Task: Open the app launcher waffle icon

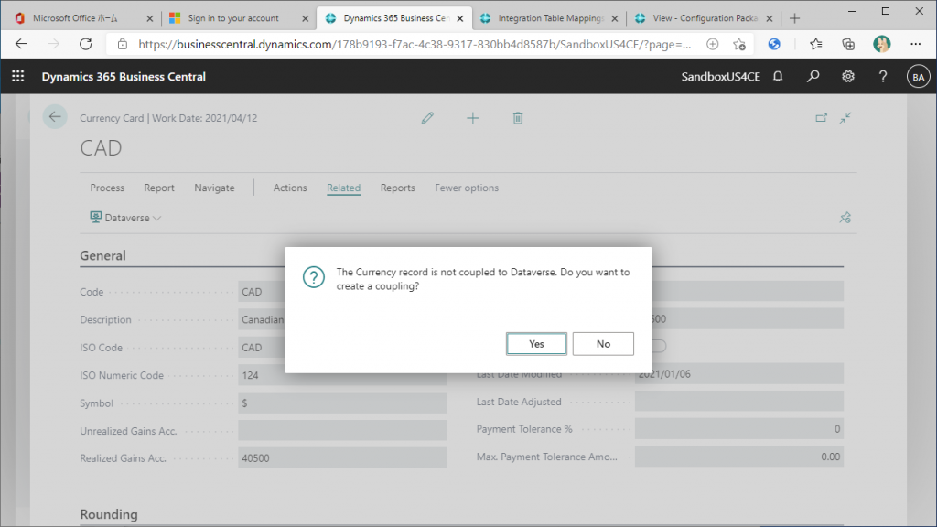Action: click(x=18, y=77)
